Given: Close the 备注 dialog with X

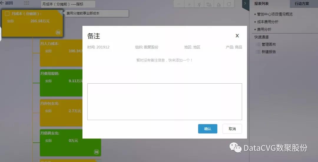Looking at the screenshot, I should [x=237, y=36].
